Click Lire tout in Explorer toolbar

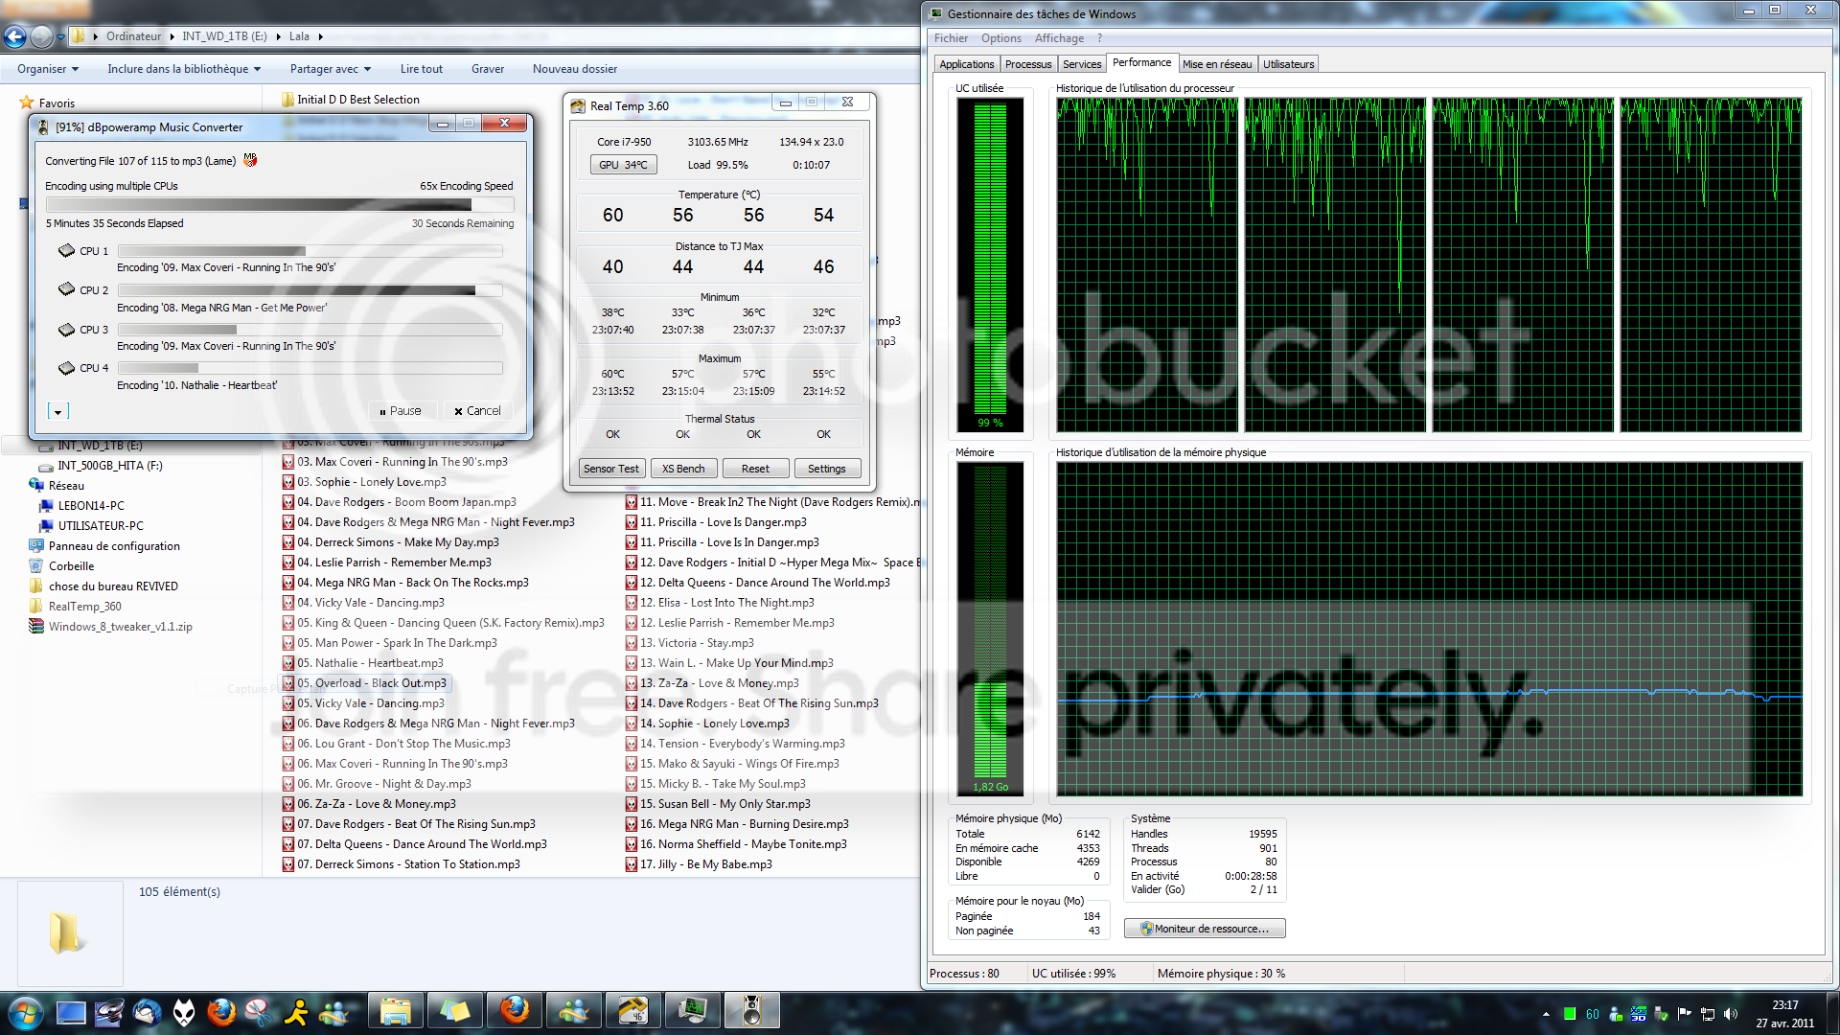422,69
